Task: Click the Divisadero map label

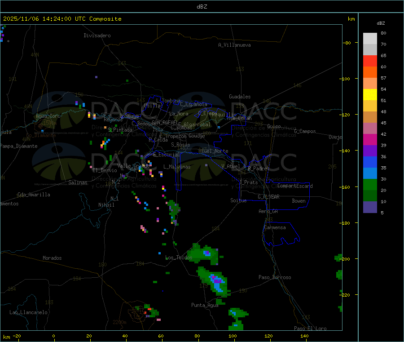Action: pyautogui.click(x=97, y=36)
